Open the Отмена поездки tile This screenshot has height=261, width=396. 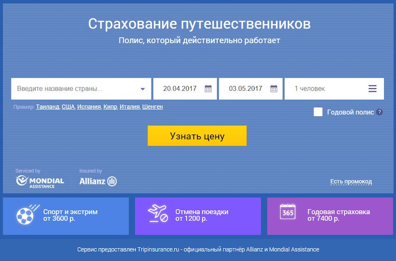click(198, 216)
